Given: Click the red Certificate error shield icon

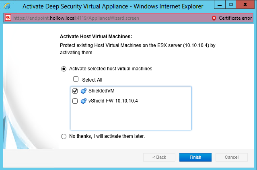Looking at the screenshot, I should 214,18.
